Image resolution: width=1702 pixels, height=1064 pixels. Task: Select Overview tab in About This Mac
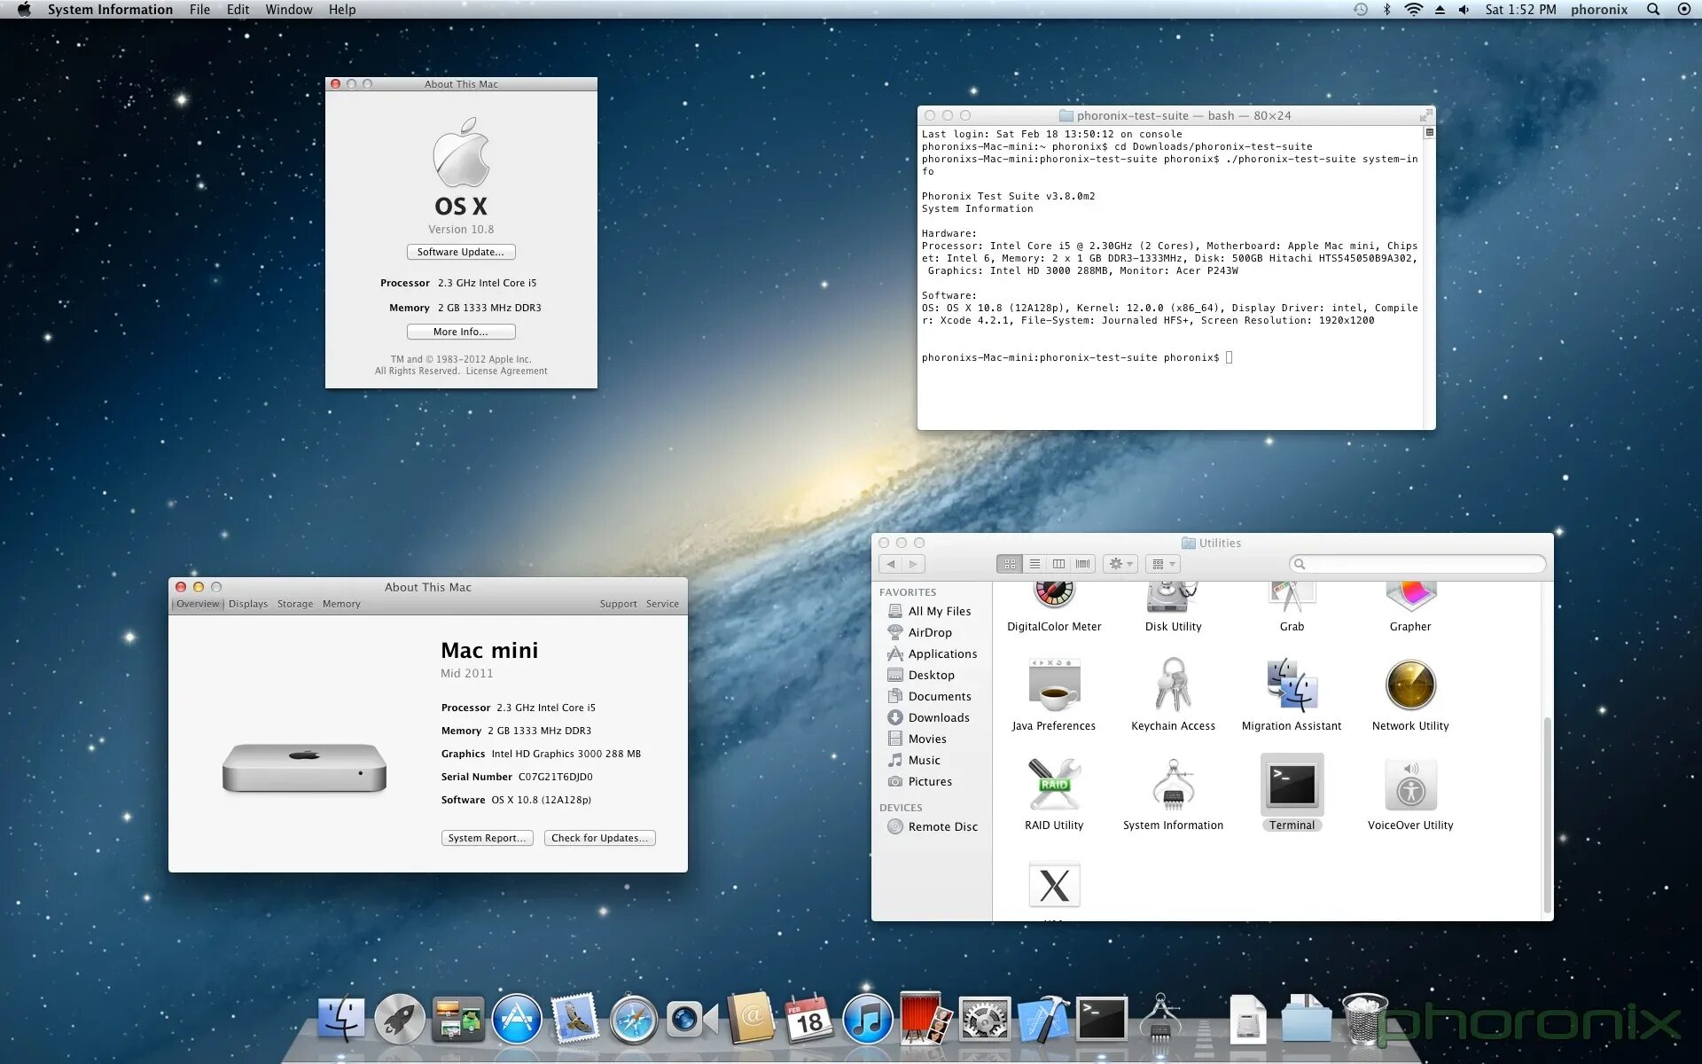(197, 604)
